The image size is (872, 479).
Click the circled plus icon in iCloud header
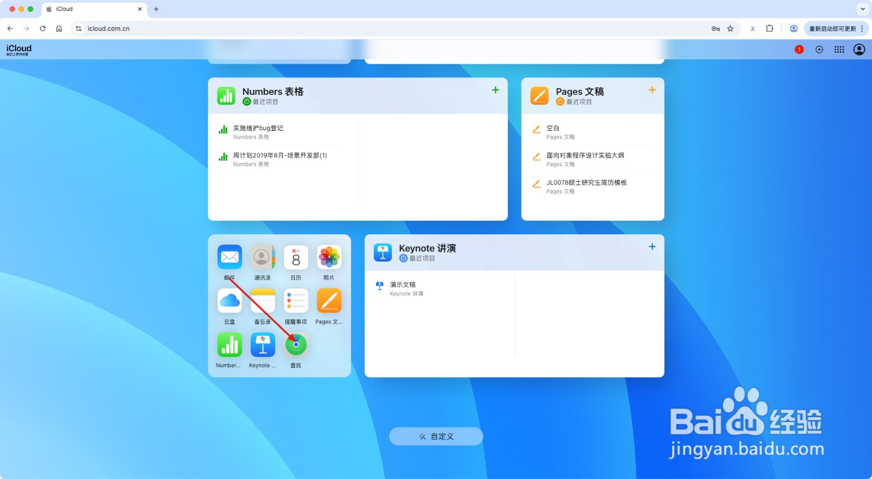819,50
